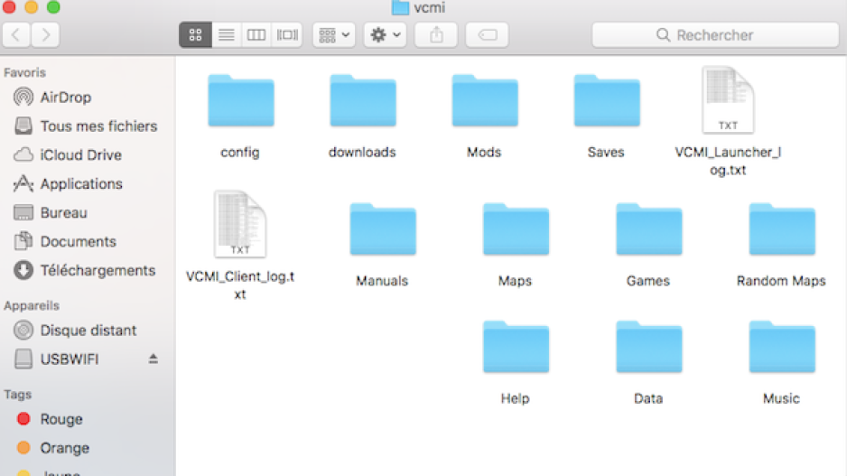This screenshot has height=476, width=847.
Task: Open the arrange items dropdown
Action: (x=334, y=35)
